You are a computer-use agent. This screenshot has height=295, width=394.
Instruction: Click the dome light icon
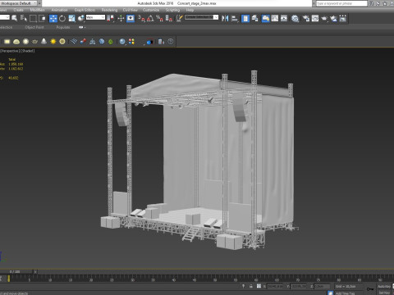(16, 42)
